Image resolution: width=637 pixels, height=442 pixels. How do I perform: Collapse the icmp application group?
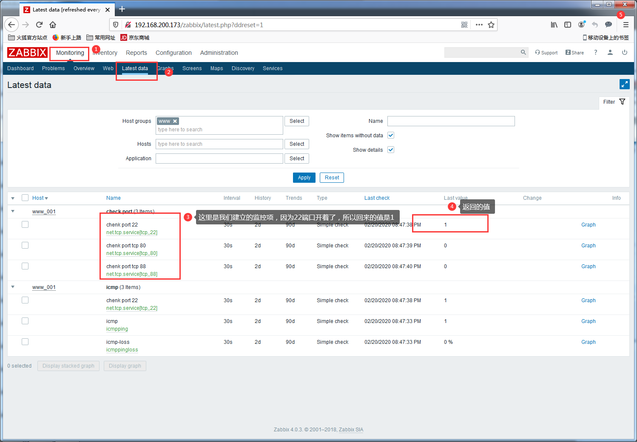point(13,287)
